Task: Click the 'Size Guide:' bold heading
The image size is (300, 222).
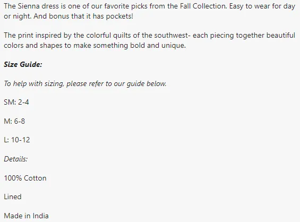Action: (x=23, y=64)
